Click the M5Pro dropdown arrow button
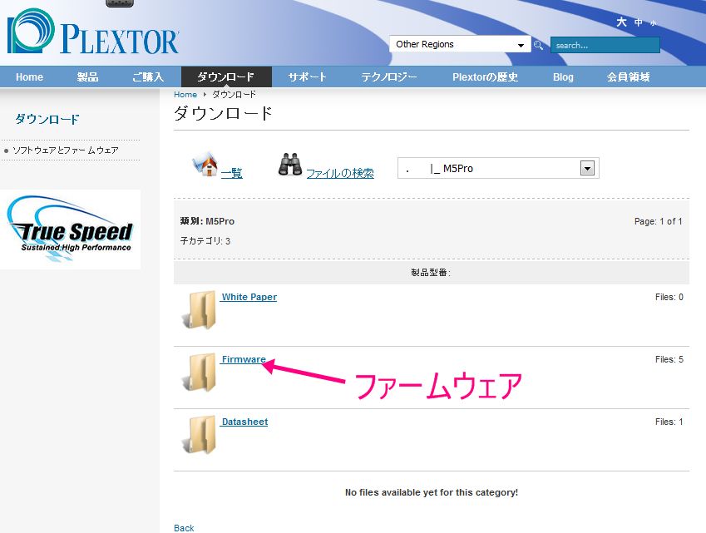 587,168
